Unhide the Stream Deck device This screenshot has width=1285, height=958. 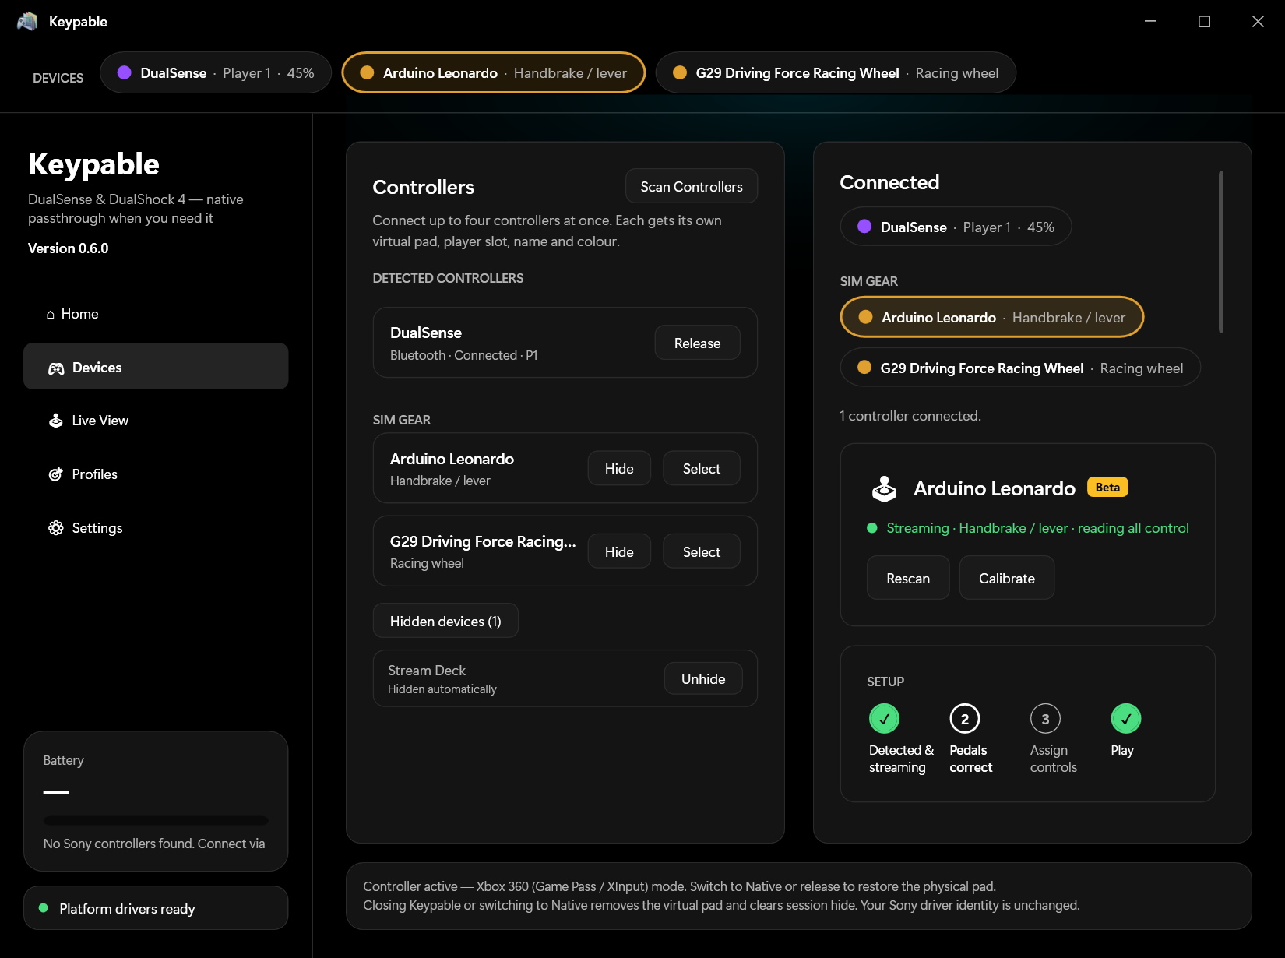point(703,678)
